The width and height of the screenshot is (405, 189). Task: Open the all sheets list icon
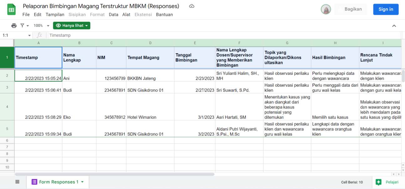pyautogui.click(x=18, y=182)
